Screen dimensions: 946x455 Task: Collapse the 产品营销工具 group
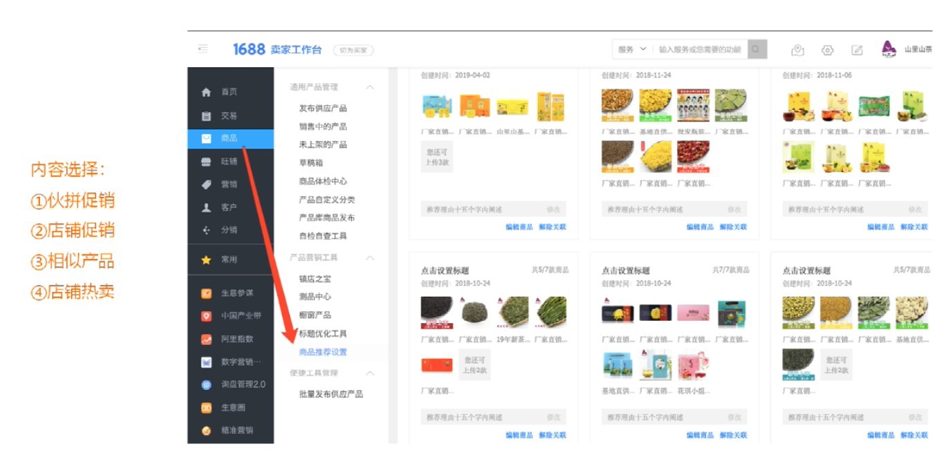click(x=370, y=257)
